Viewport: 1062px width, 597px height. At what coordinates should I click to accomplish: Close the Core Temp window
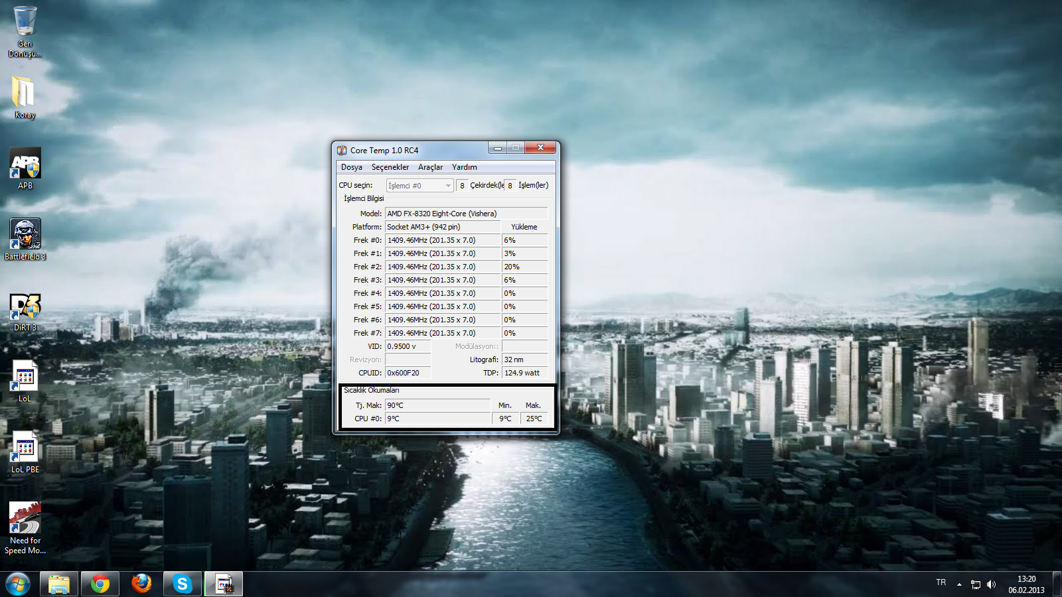click(540, 147)
